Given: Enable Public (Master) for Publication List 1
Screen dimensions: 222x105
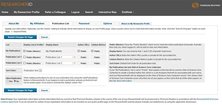Looking at the screenshot, I should pos(24,57).
